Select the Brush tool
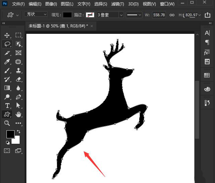The image size is (215, 183). point(7,71)
